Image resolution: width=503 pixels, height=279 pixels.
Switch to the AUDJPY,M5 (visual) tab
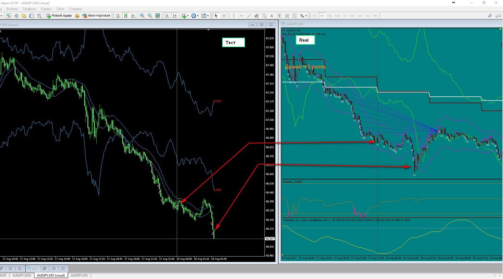[x=51, y=275]
